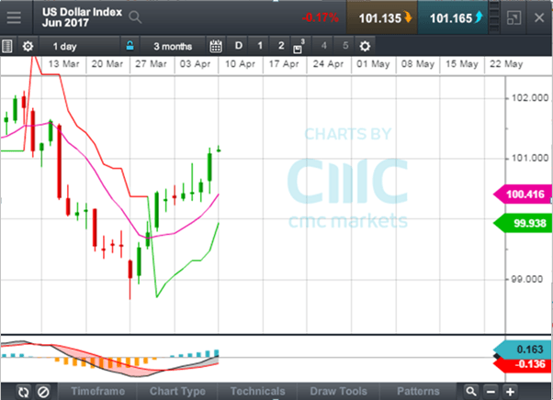Image resolution: width=553 pixels, height=400 pixels.
Task: Clear drawings with the cancel icon
Action: [43, 392]
